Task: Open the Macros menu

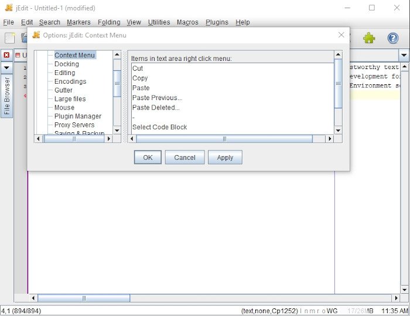Action: [187, 22]
